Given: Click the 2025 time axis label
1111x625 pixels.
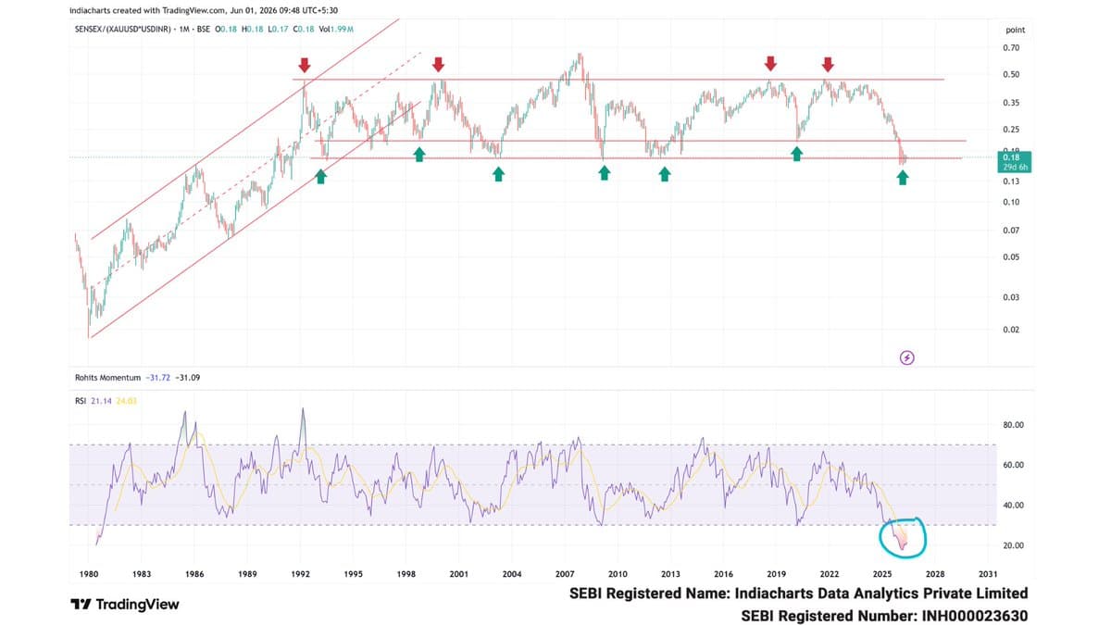Looking at the screenshot, I should click(881, 574).
